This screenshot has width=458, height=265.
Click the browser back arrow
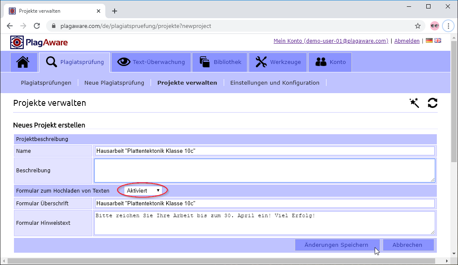coord(10,26)
